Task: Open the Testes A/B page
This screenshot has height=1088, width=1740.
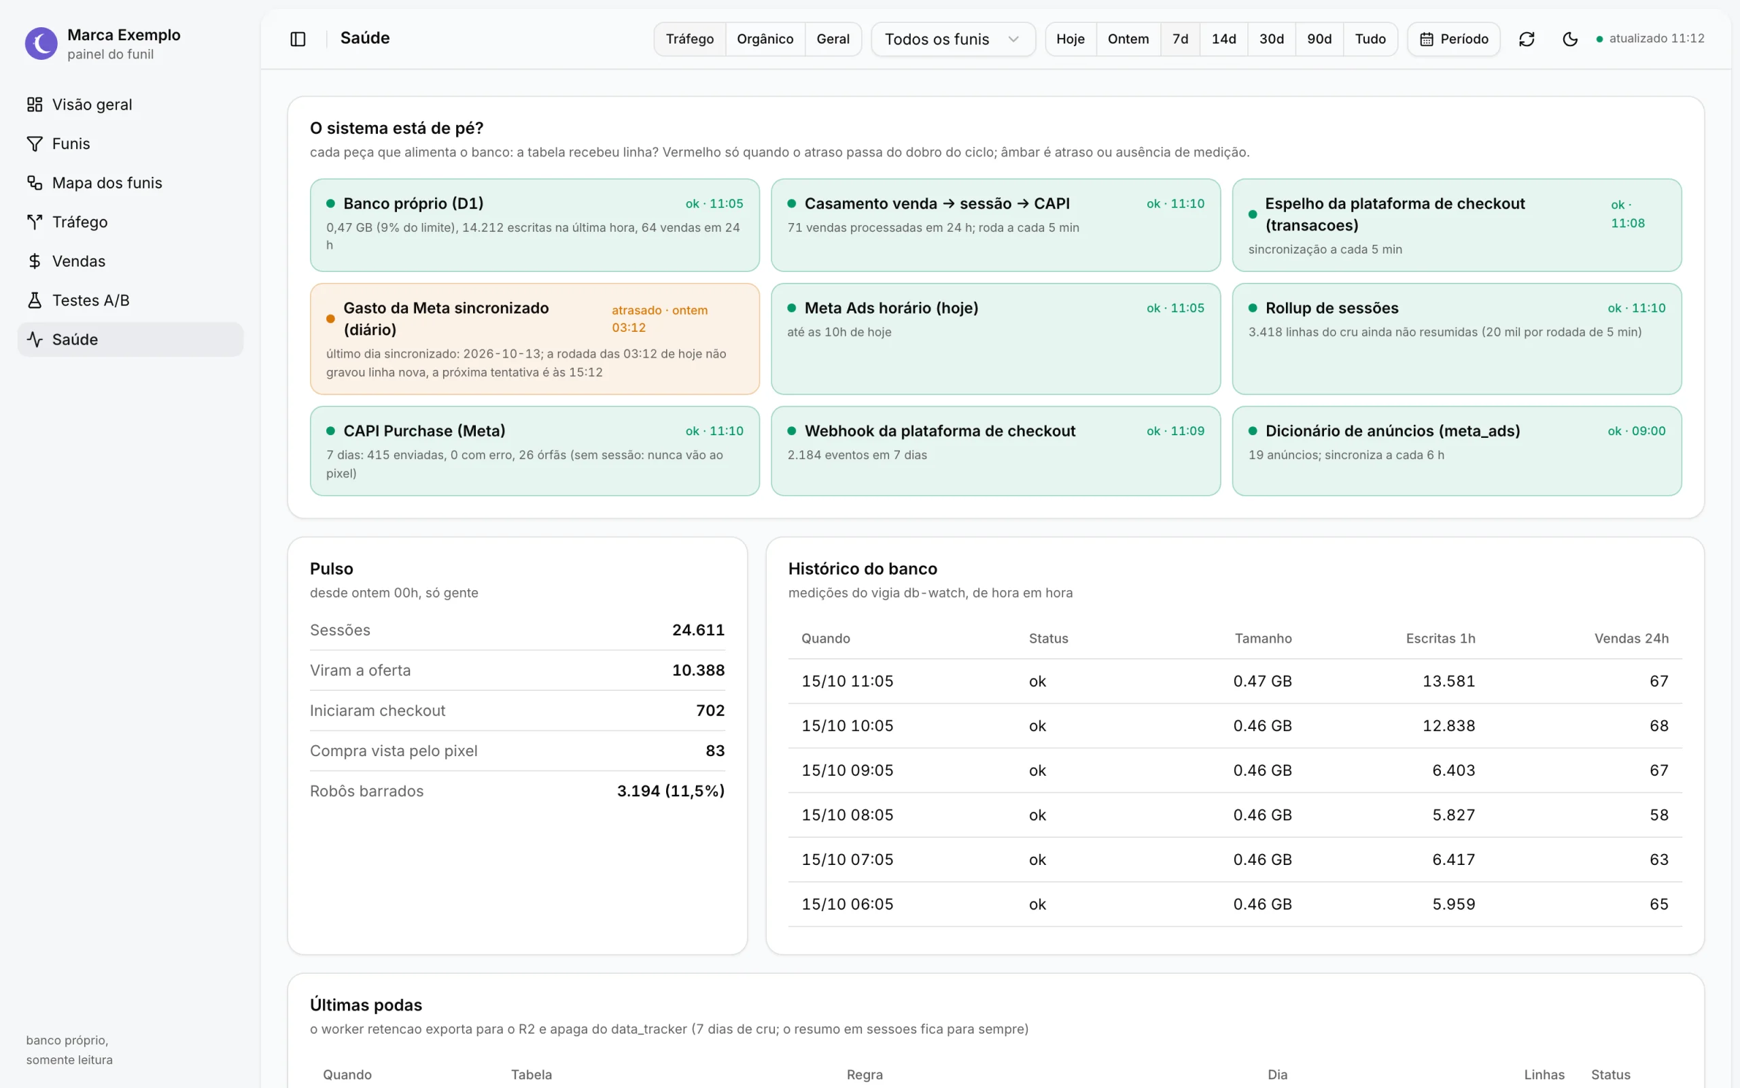Action: tap(130, 300)
